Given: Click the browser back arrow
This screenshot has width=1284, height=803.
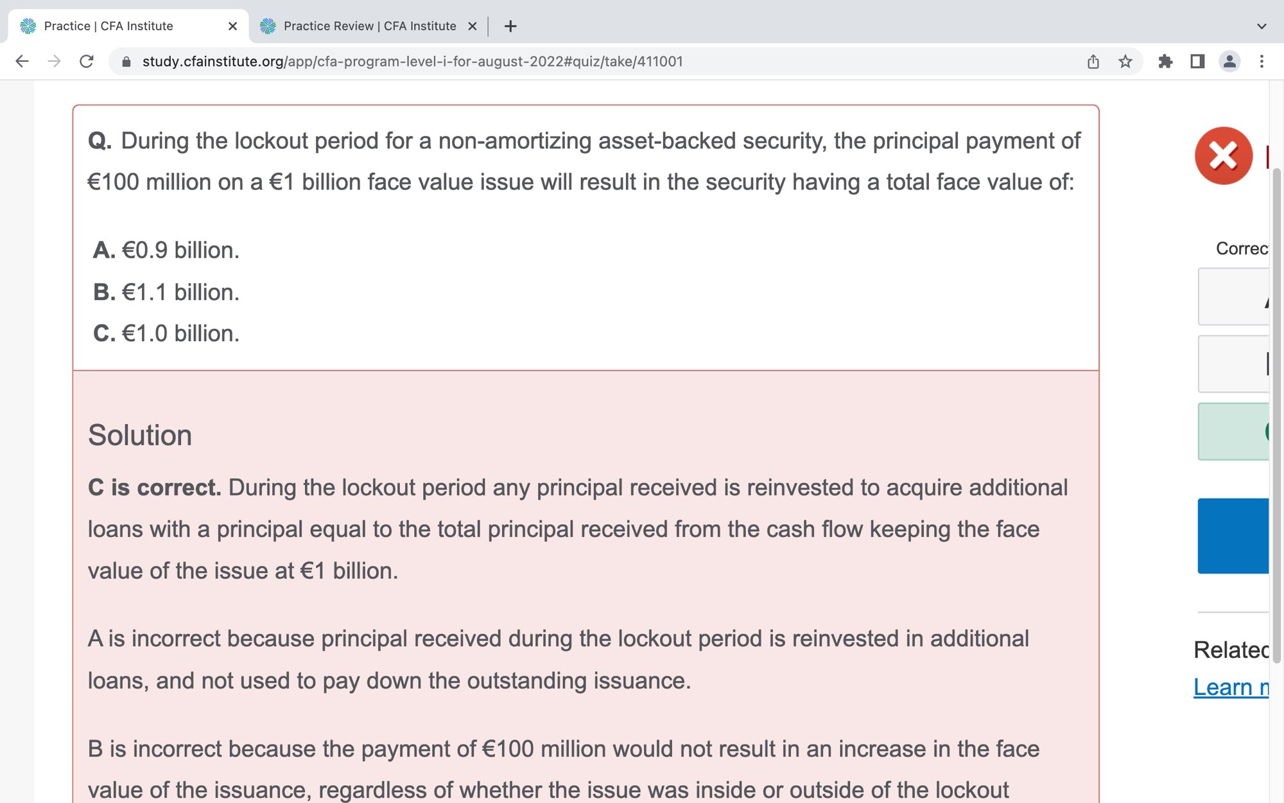Looking at the screenshot, I should pyautogui.click(x=22, y=62).
